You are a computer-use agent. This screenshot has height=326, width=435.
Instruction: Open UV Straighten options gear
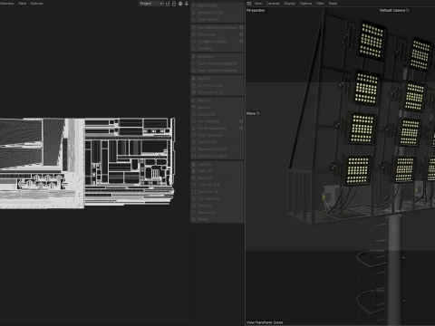tap(241, 121)
